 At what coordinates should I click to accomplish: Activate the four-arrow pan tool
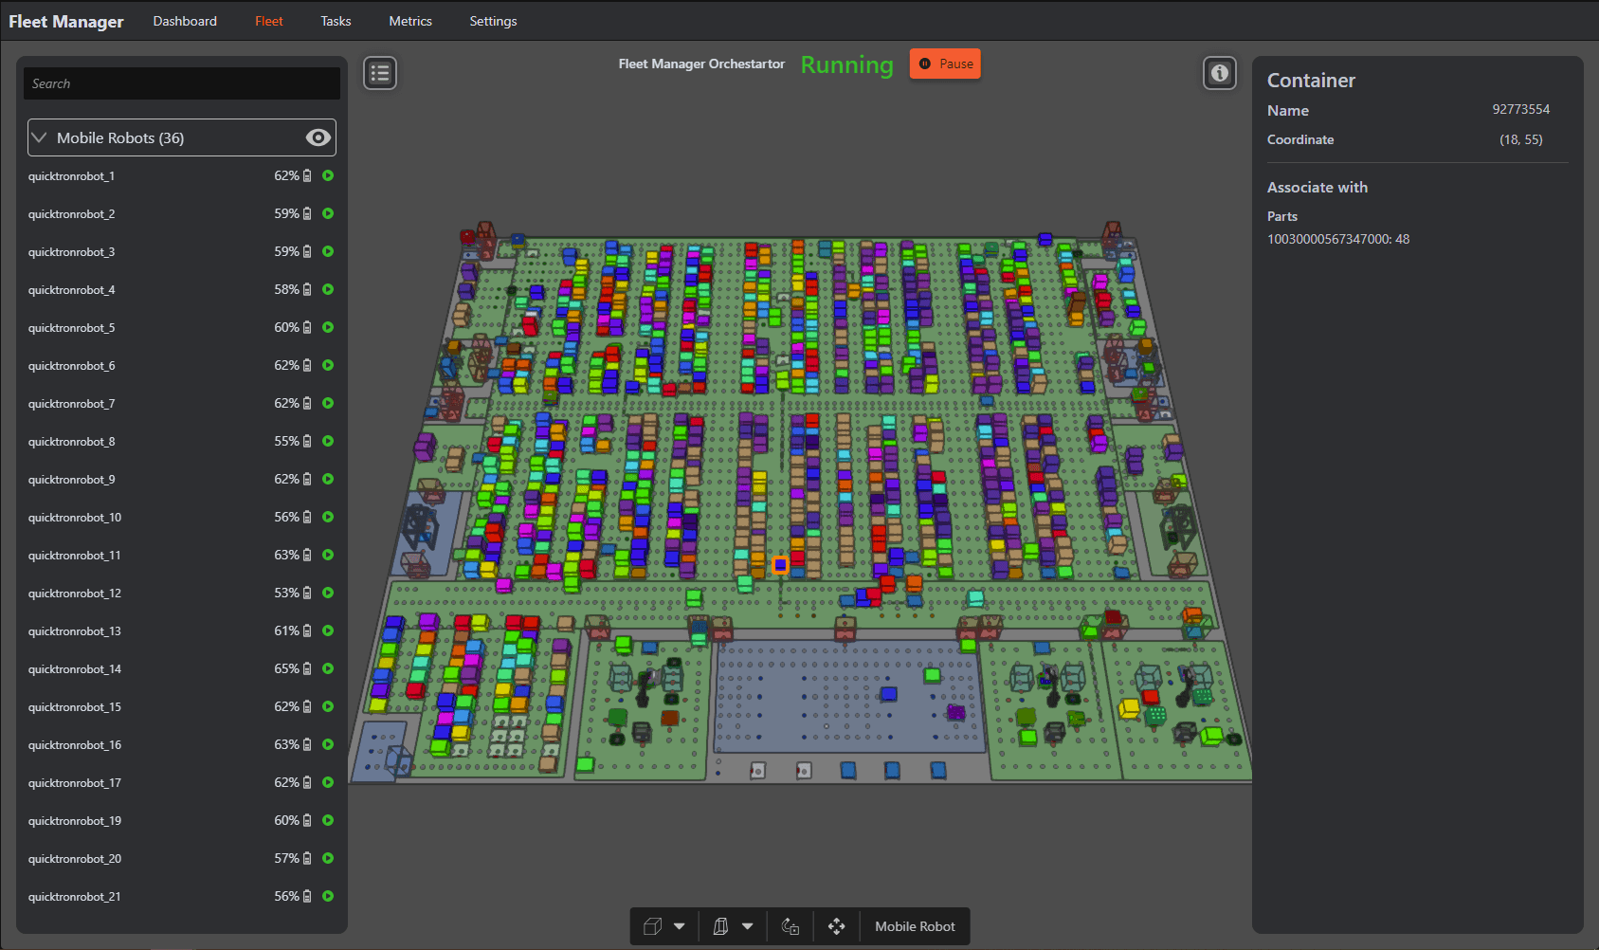tap(836, 926)
